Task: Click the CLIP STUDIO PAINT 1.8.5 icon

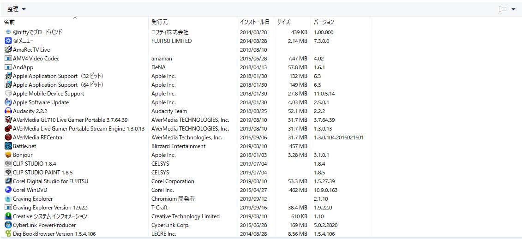Action: [8, 173]
